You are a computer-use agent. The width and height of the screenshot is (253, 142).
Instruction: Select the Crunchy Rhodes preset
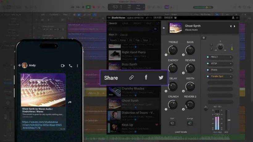pyautogui.click(x=134, y=91)
